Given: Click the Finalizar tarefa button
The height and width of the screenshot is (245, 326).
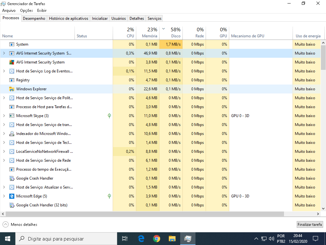Looking at the screenshot, I should 310,224.
